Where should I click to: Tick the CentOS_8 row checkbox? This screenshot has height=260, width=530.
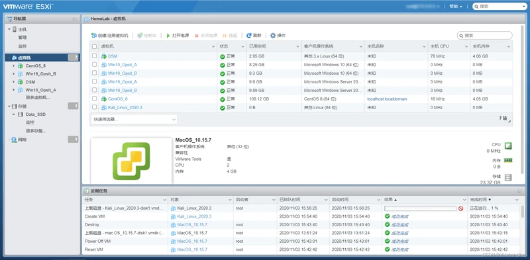pos(94,99)
